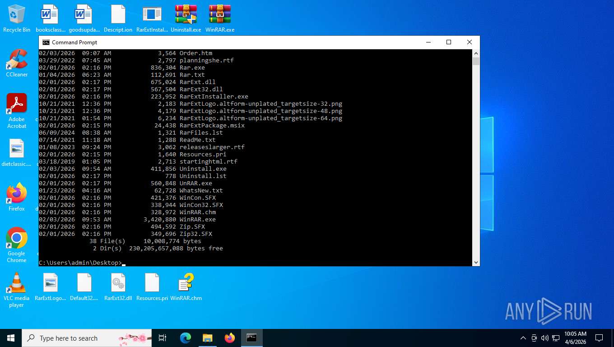Image resolution: width=614 pixels, height=347 pixels.
Task: Select the RarExt32.dll file icon
Action: point(118,287)
